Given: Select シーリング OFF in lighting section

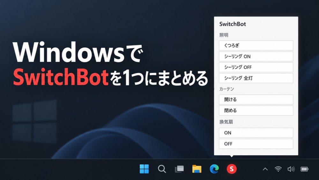Looking at the screenshot, I should coord(256,67).
